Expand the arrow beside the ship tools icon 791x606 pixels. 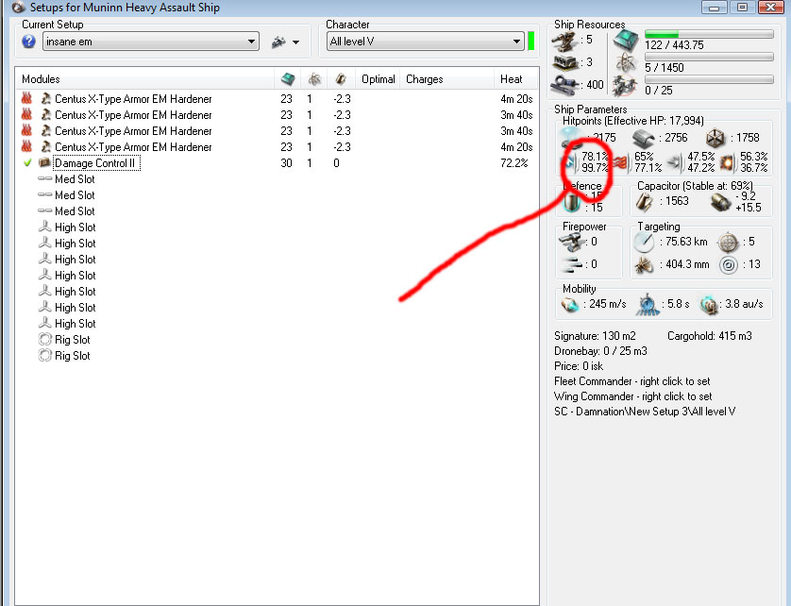296,42
